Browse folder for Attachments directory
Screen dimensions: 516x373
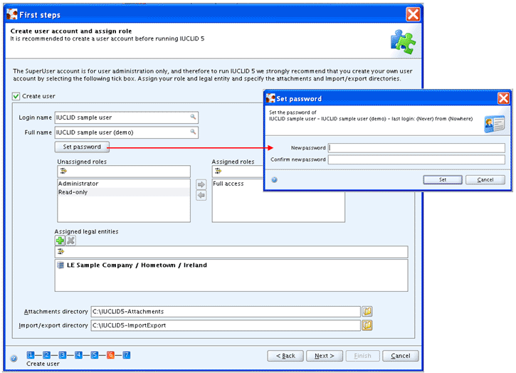[x=367, y=311]
